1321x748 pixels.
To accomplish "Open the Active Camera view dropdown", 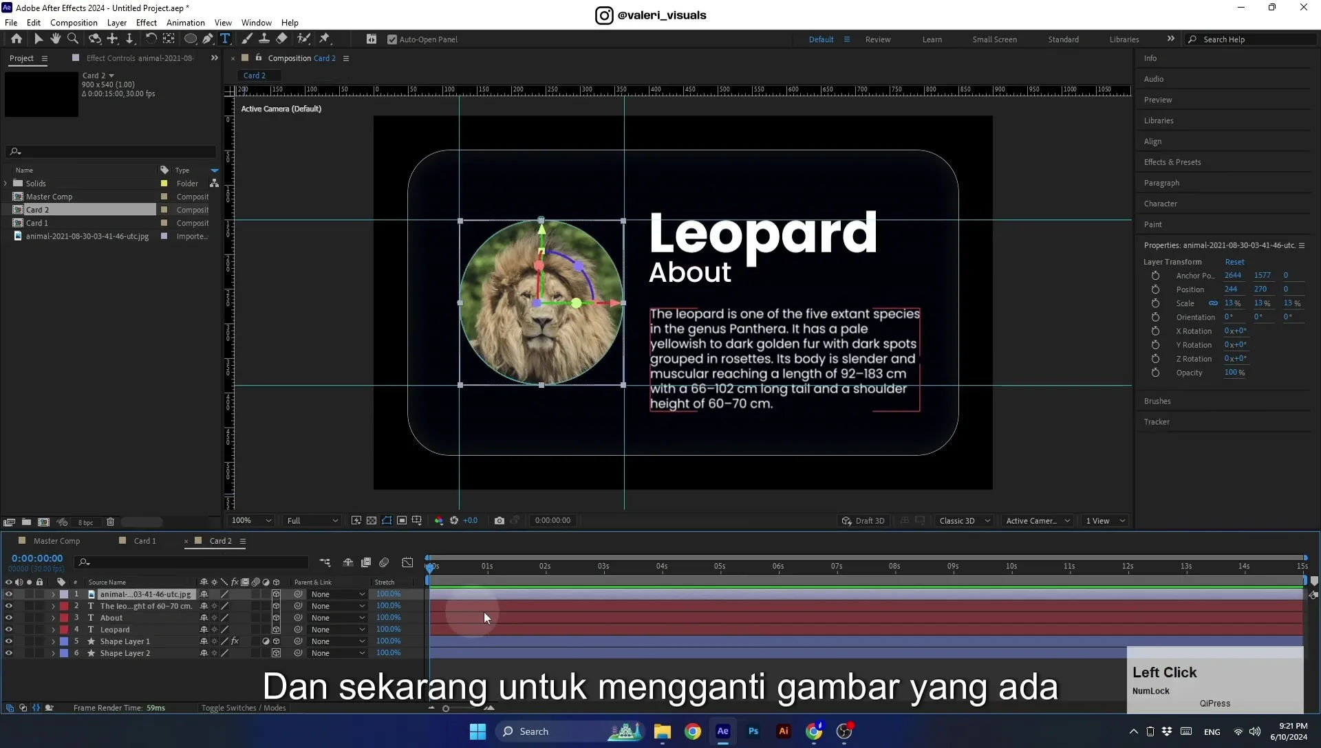I will 1038,520.
